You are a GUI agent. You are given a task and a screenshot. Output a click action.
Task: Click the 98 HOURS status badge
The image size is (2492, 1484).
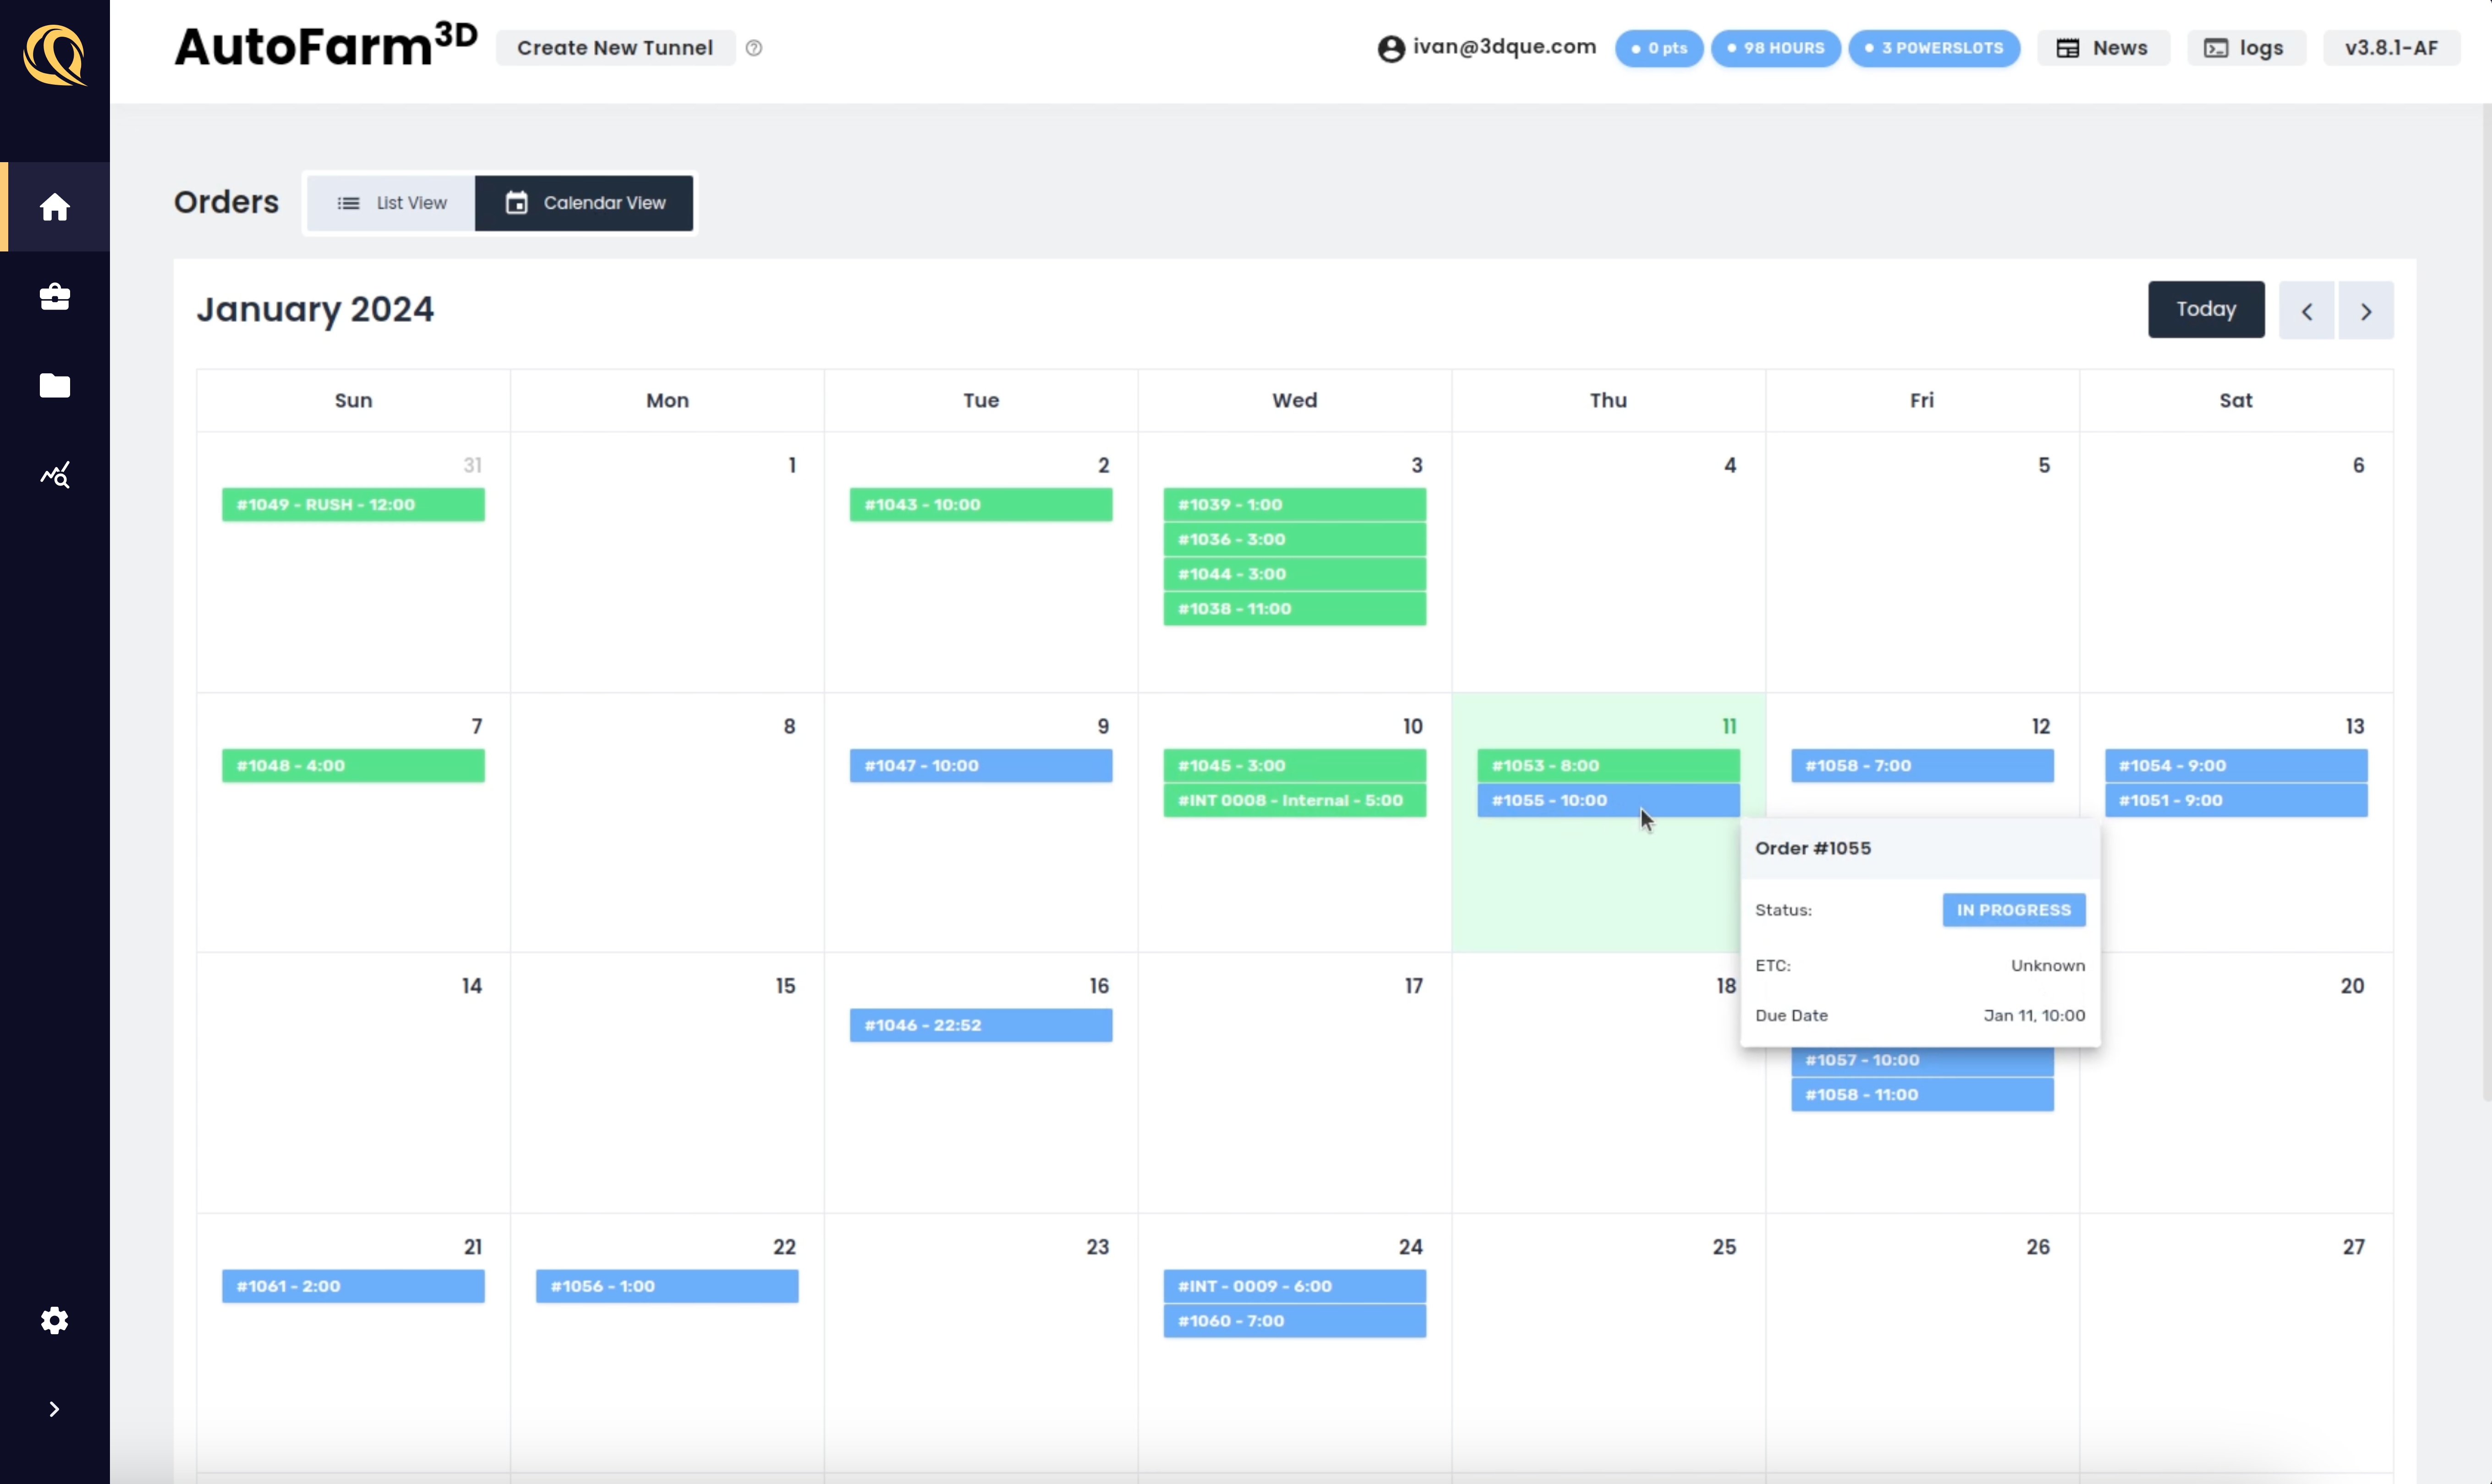[x=1774, y=47]
